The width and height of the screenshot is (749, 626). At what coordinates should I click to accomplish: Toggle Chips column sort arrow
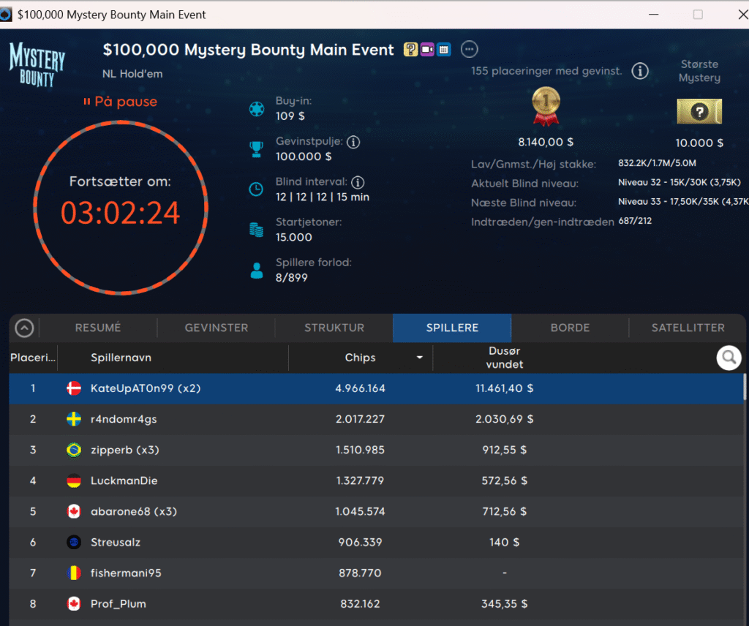[420, 358]
